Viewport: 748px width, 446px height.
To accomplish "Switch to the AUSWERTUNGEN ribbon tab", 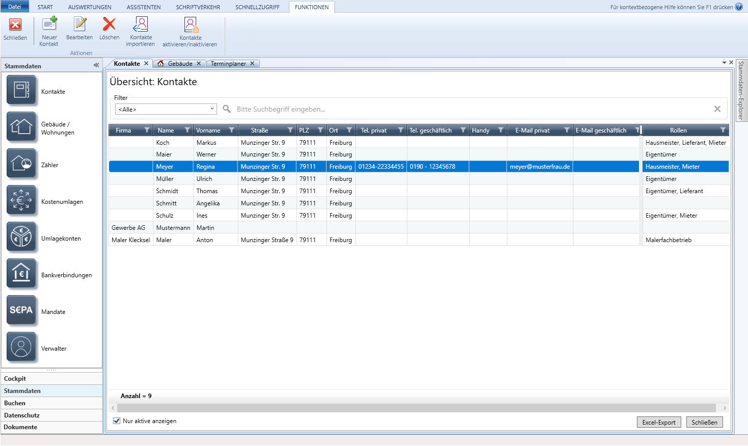I will 90,7.
